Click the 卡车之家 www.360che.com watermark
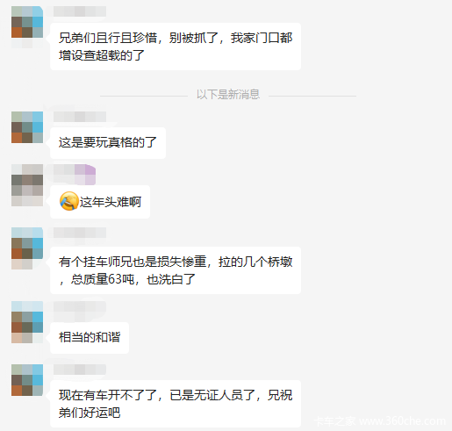The image size is (452, 431). 380,421
